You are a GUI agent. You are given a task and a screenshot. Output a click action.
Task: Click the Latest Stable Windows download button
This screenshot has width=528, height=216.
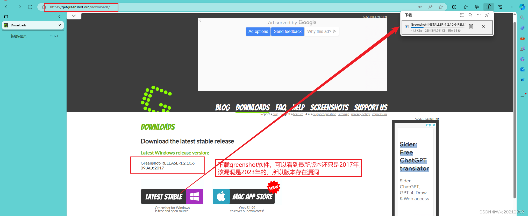[172, 197]
